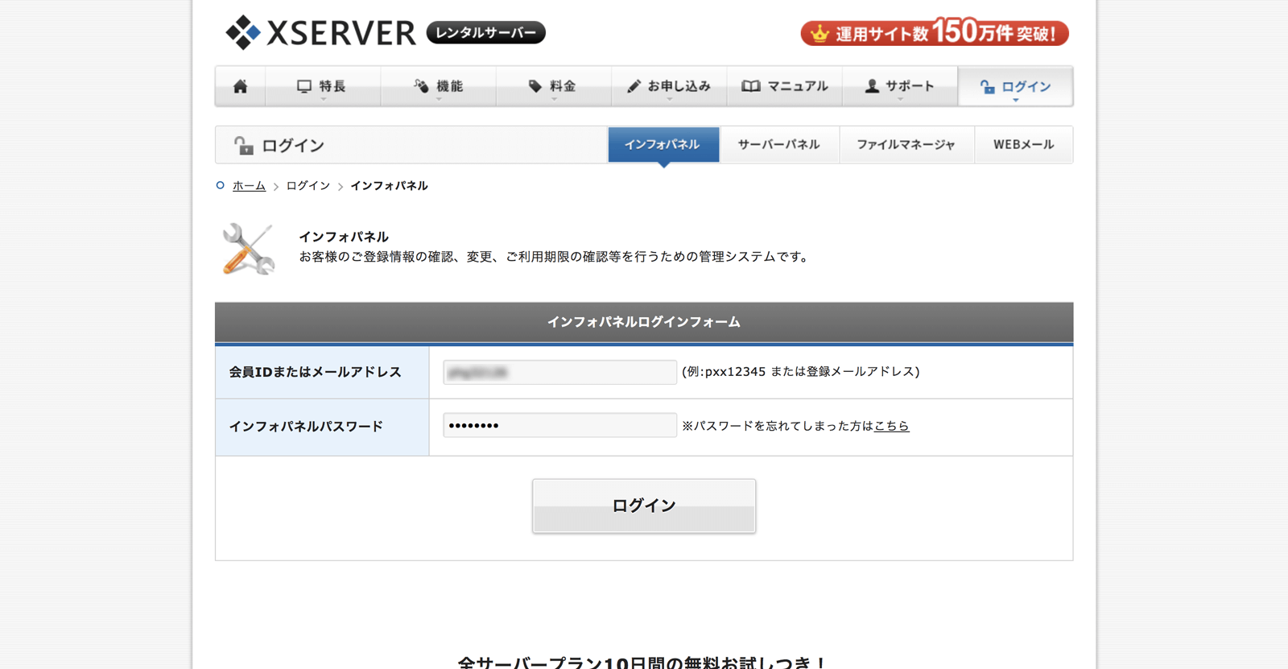Expand dropdown arrow under 機能
This screenshot has height=669, width=1288.
pyautogui.click(x=439, y=99)
